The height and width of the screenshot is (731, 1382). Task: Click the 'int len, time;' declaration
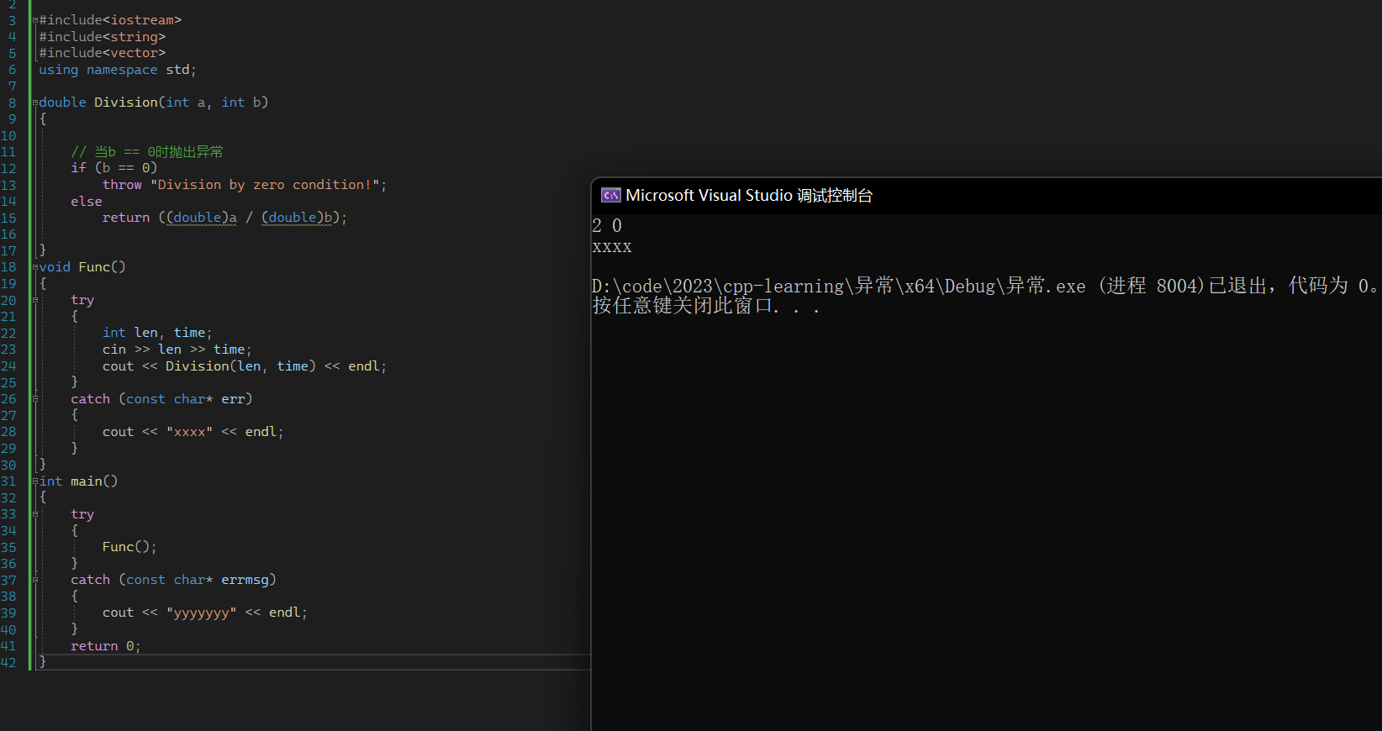pos(157,333)
